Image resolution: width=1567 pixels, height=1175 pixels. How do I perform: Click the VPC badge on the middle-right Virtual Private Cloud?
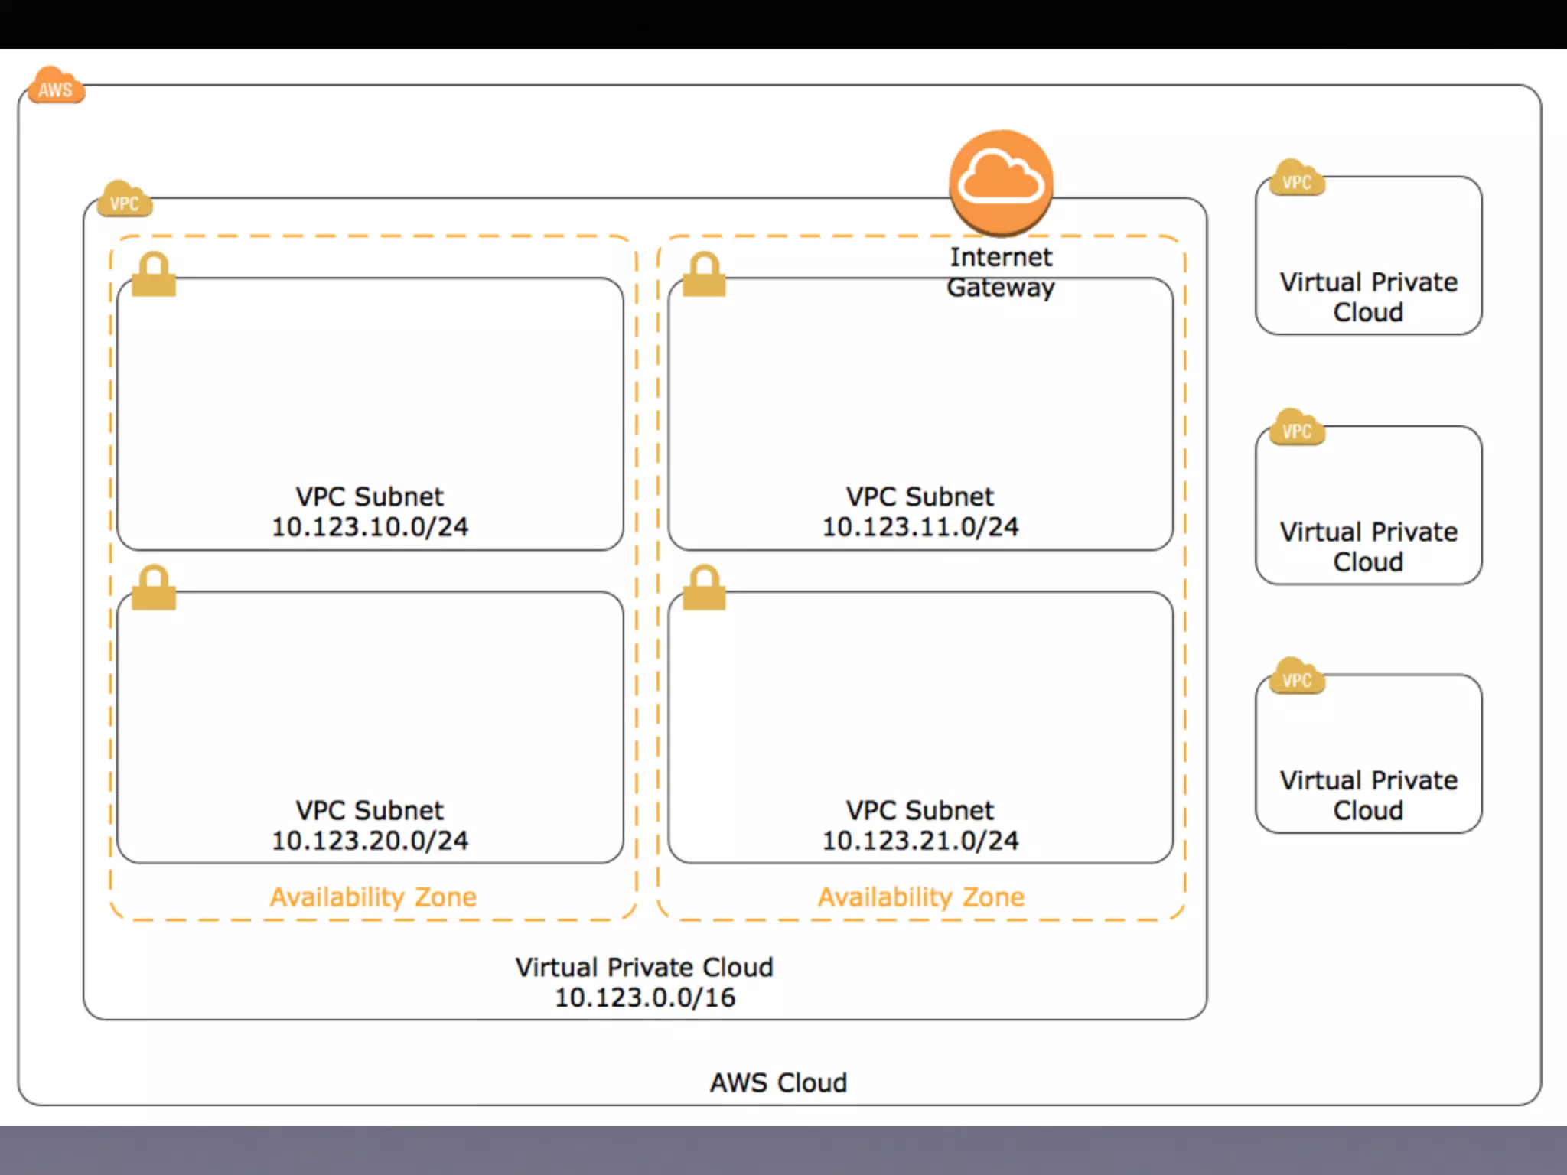[x=1297, y=428]
